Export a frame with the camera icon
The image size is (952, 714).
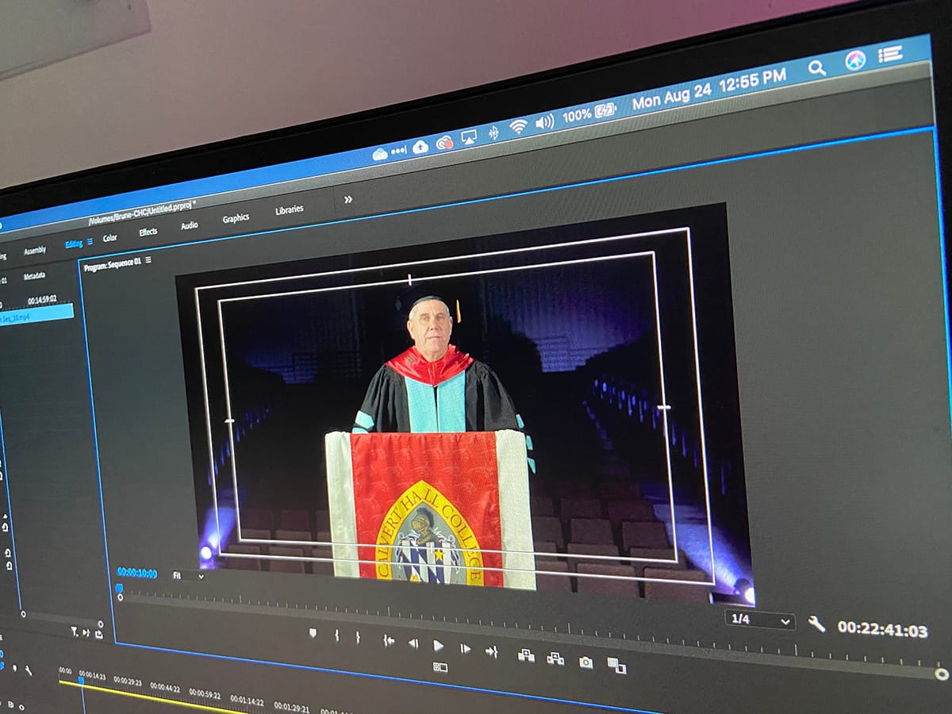click(586, 662)
